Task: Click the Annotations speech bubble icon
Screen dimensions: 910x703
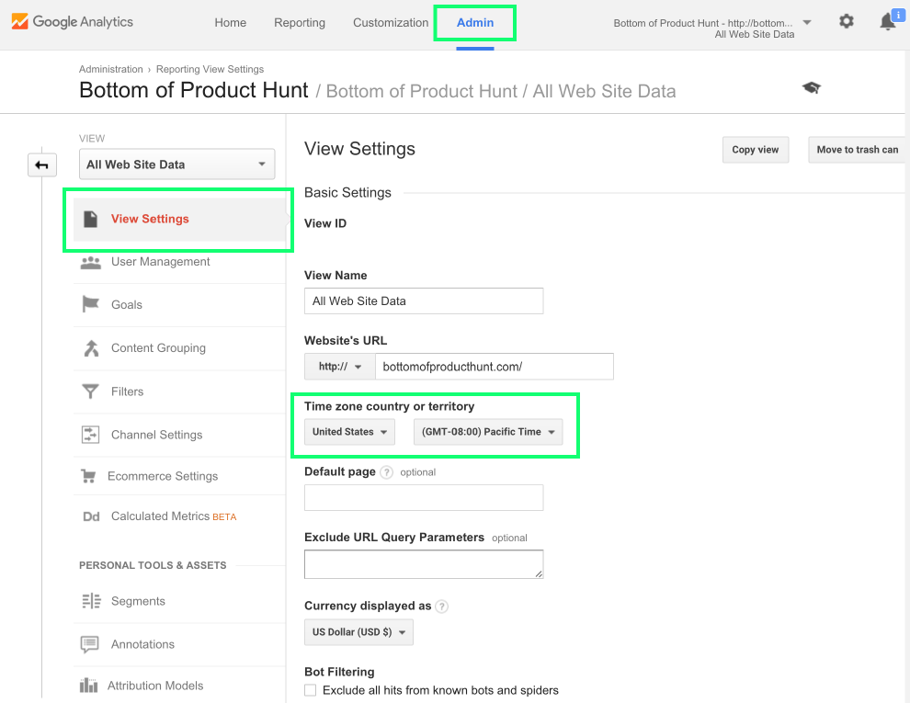Action: 90,644
